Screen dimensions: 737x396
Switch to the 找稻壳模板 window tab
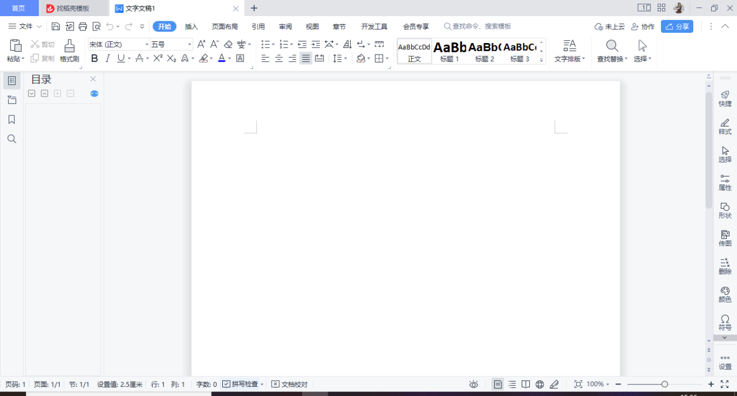pos(74,8)
